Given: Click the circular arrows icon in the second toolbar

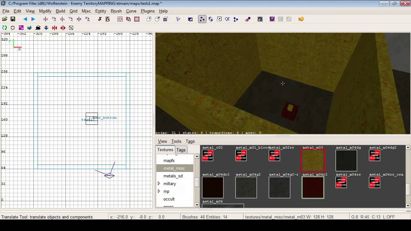Looking at the screenshot, I should point(4,28).
